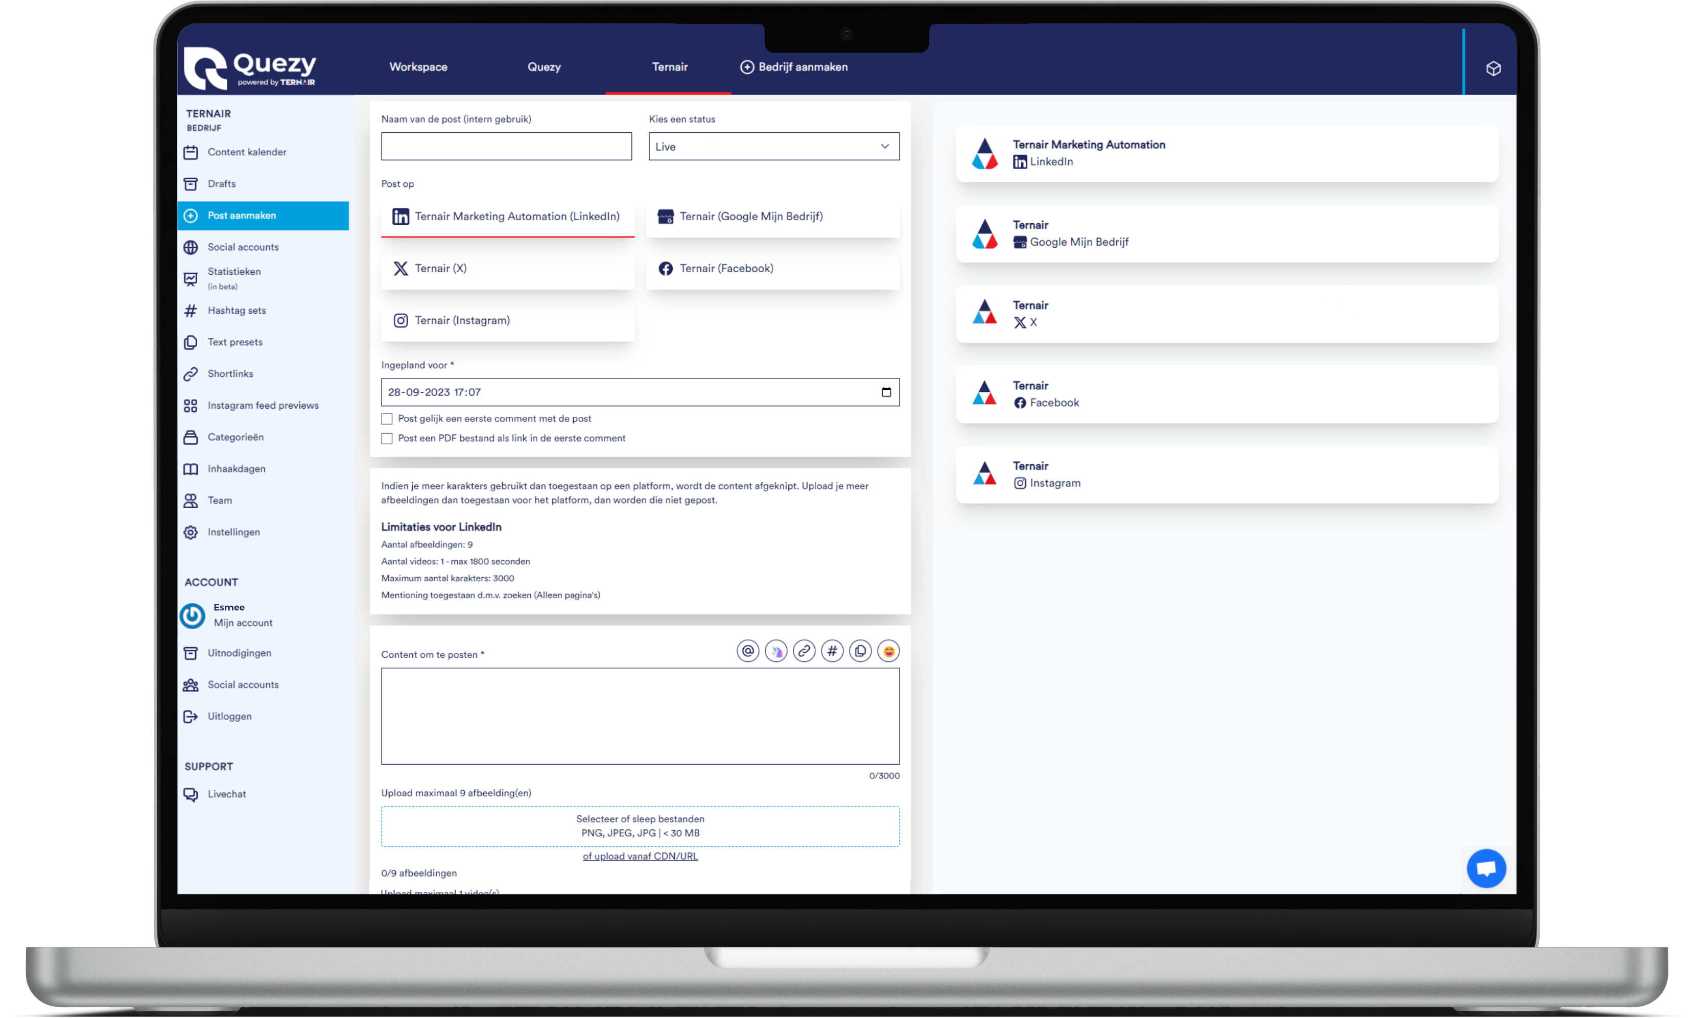The width and height of the screenshot is (1696, 1018).
Task: Open the 'Kies een status' dropdown menu
Action: tap(773, 146)
